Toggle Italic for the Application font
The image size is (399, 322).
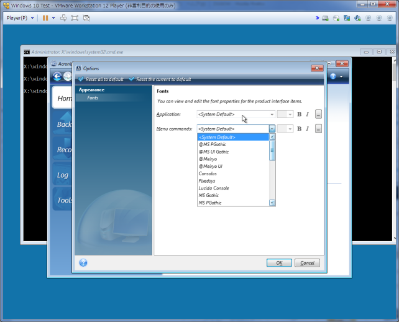[x=308, y=114]
